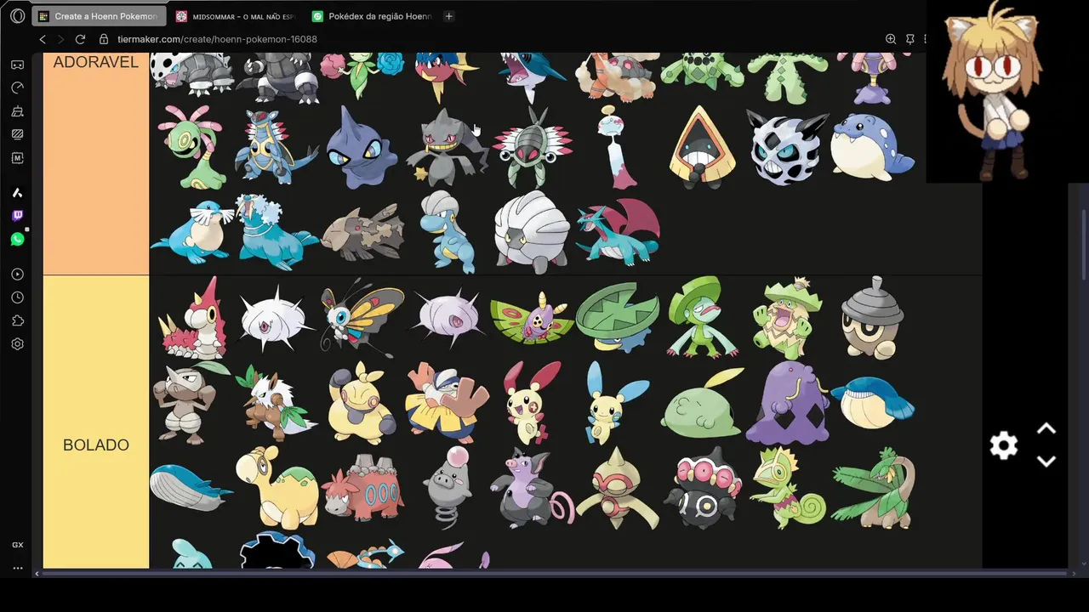Go forward to the next page

[x=61, y=39]
